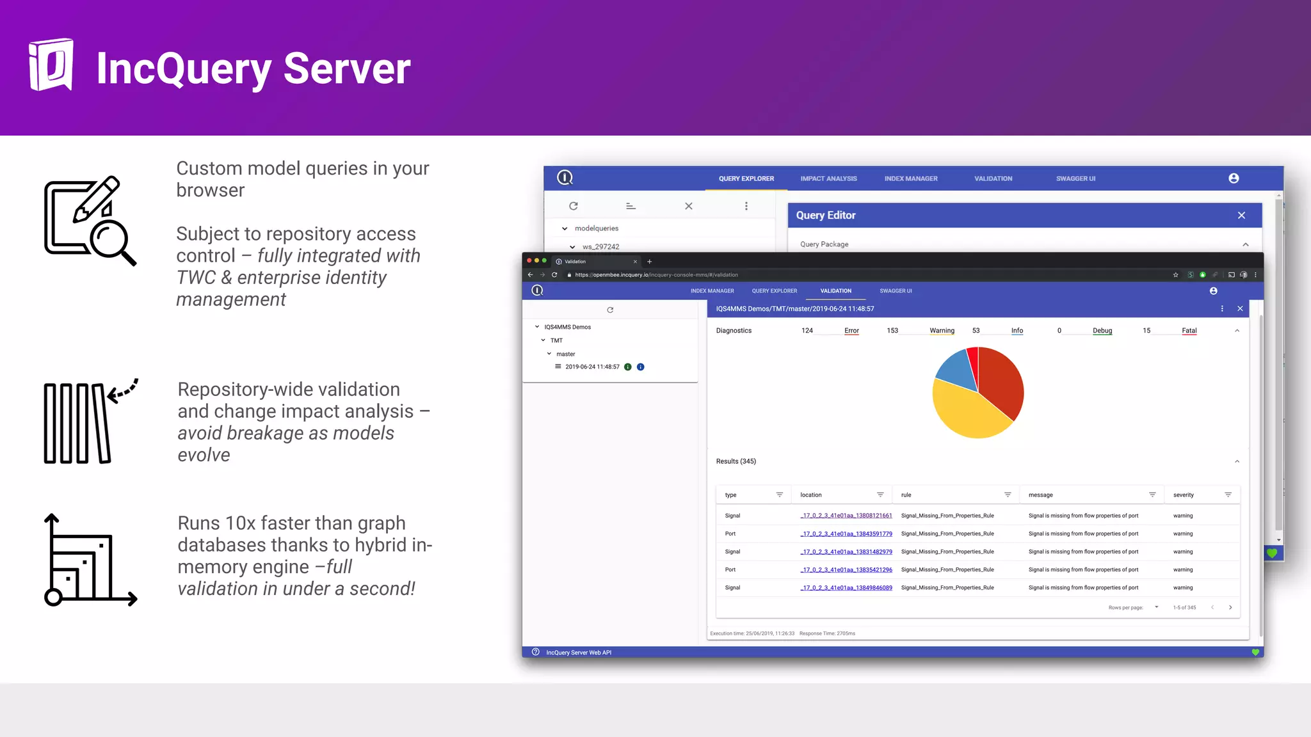Collapse the ws_297242 tree node
Viewport: 1311px width, 737px height.
click(x=572, y=247)
